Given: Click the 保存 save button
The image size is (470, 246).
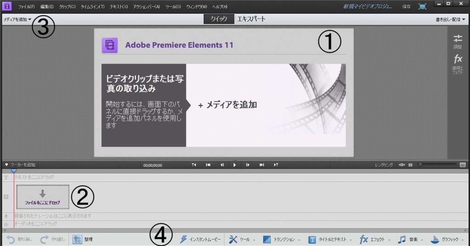Looking at the screenshot, I should click(406, 6).
